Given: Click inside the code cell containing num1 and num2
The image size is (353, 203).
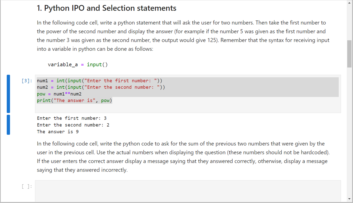Looking at the screenshot, I should pyautogui.click(x=175, y=94).
